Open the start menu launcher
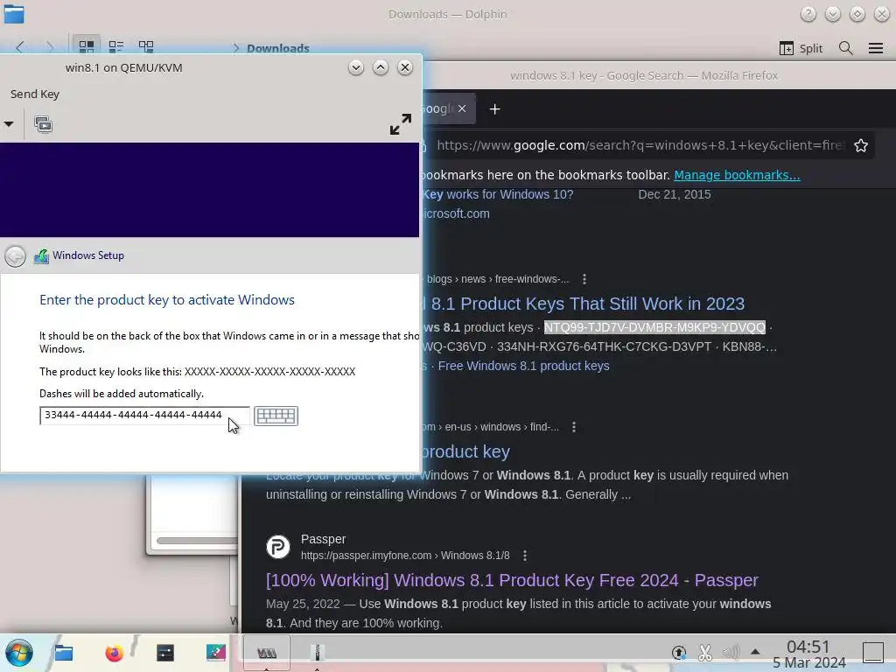The width and height of the screenshot is (896, 672). pos(19,653)
